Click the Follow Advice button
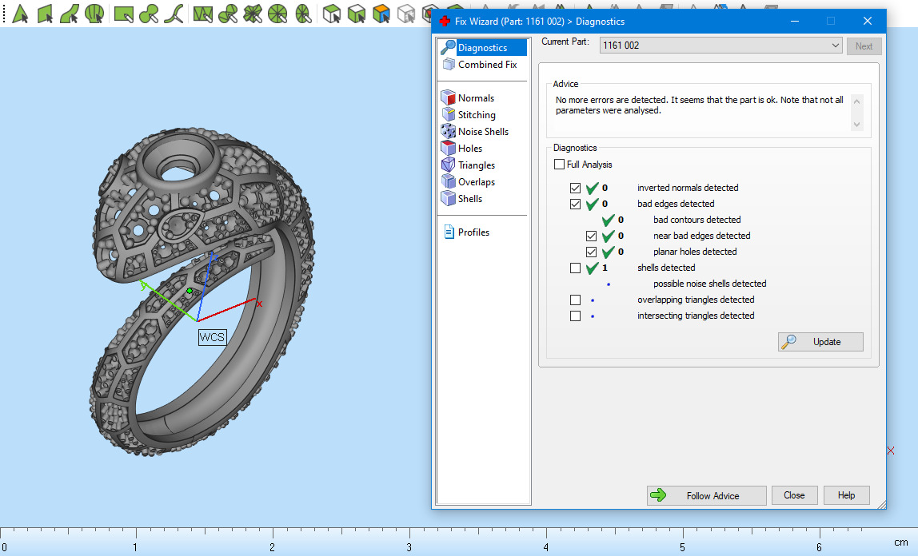The width and height of the screenshot is (918, 556). (707, 496)
